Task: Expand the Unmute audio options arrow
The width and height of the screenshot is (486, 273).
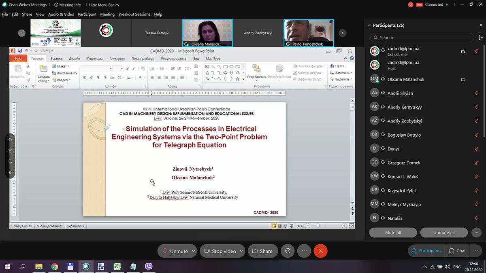Action: [193, 251]
